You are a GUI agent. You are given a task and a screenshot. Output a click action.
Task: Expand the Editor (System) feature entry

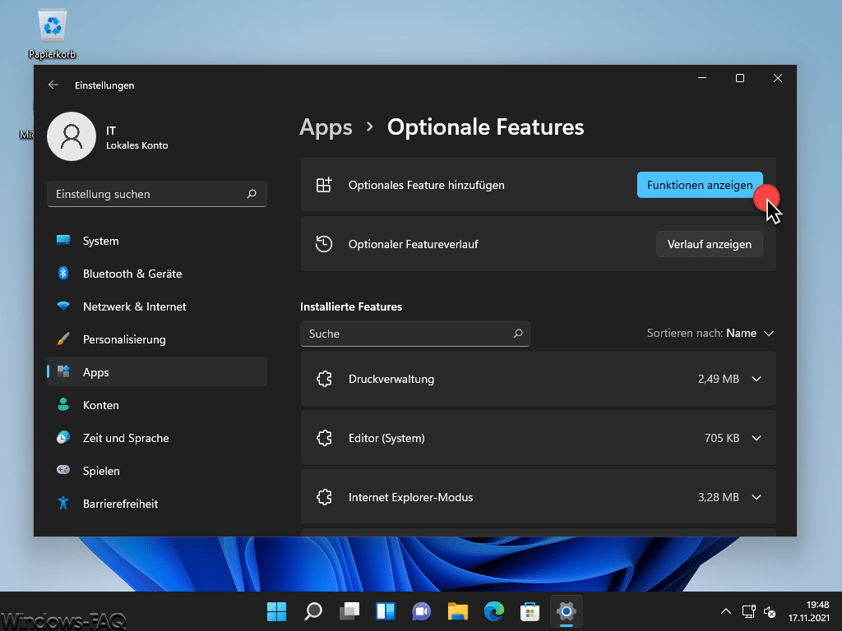click(756, 438)
